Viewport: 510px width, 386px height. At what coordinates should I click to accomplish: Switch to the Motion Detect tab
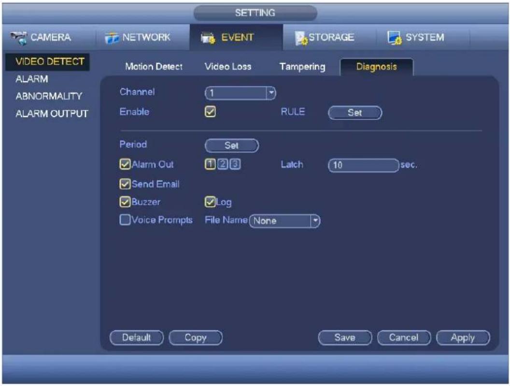pyautogui.click(x=154, y=66)
